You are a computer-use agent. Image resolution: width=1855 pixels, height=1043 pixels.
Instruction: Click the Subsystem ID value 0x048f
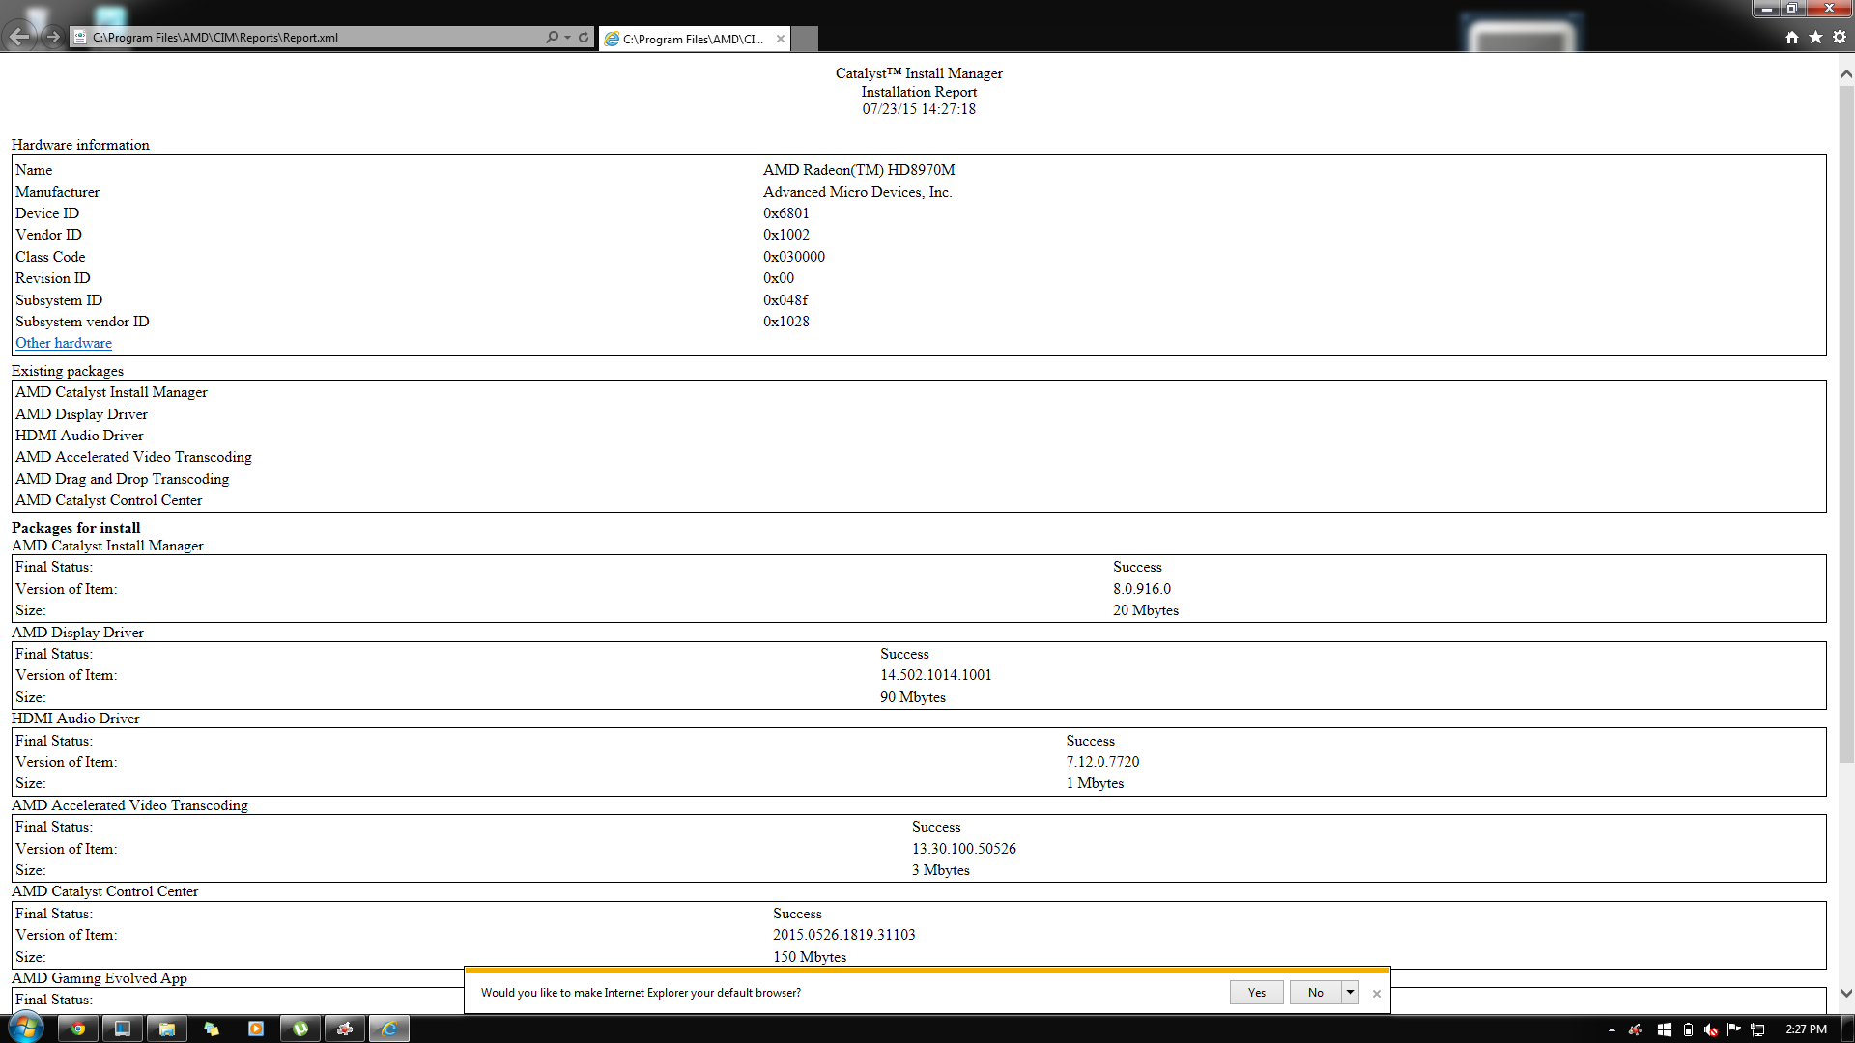pyautogui.click(x=785, y=300)
